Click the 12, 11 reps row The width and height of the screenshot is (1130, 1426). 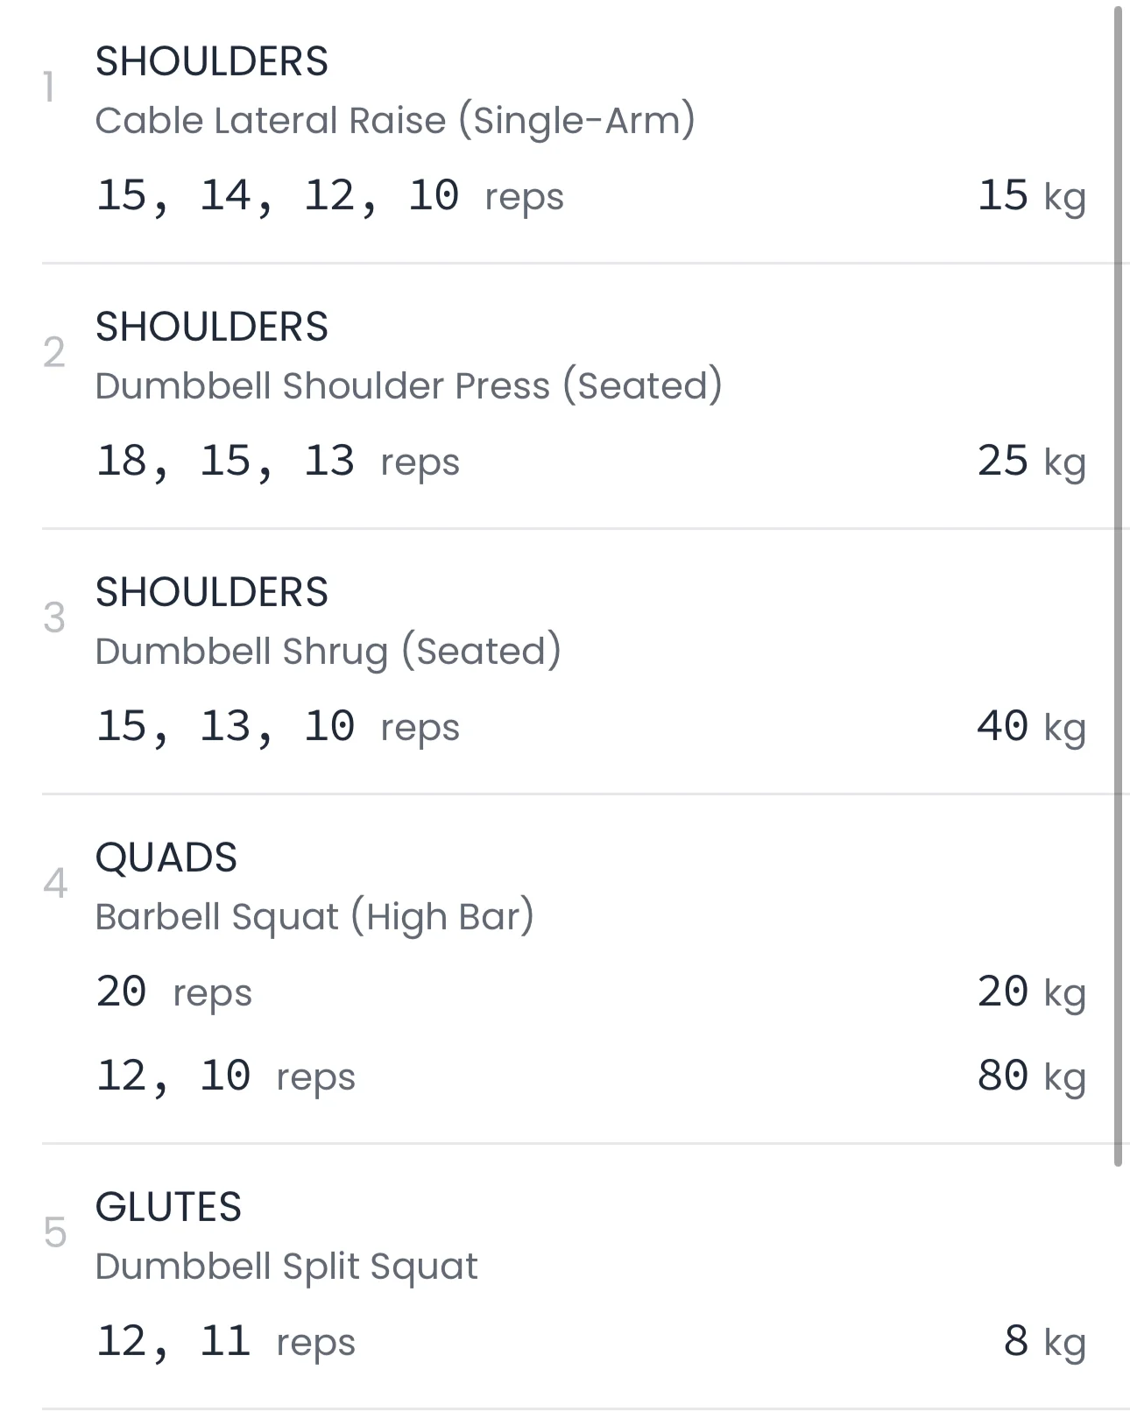click(225, 1342)
